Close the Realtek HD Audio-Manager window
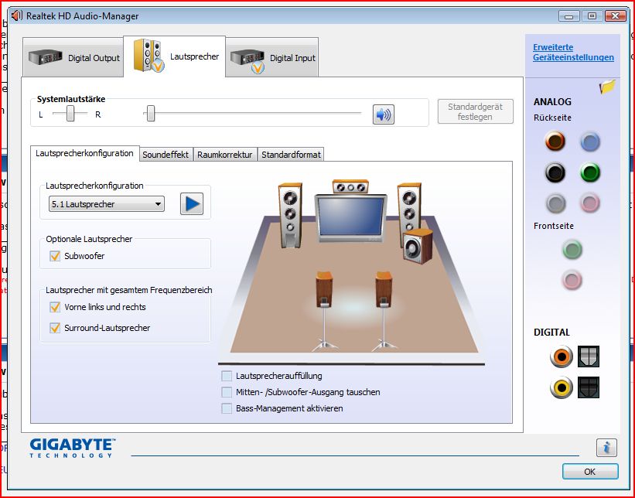 tap(615, 16)
